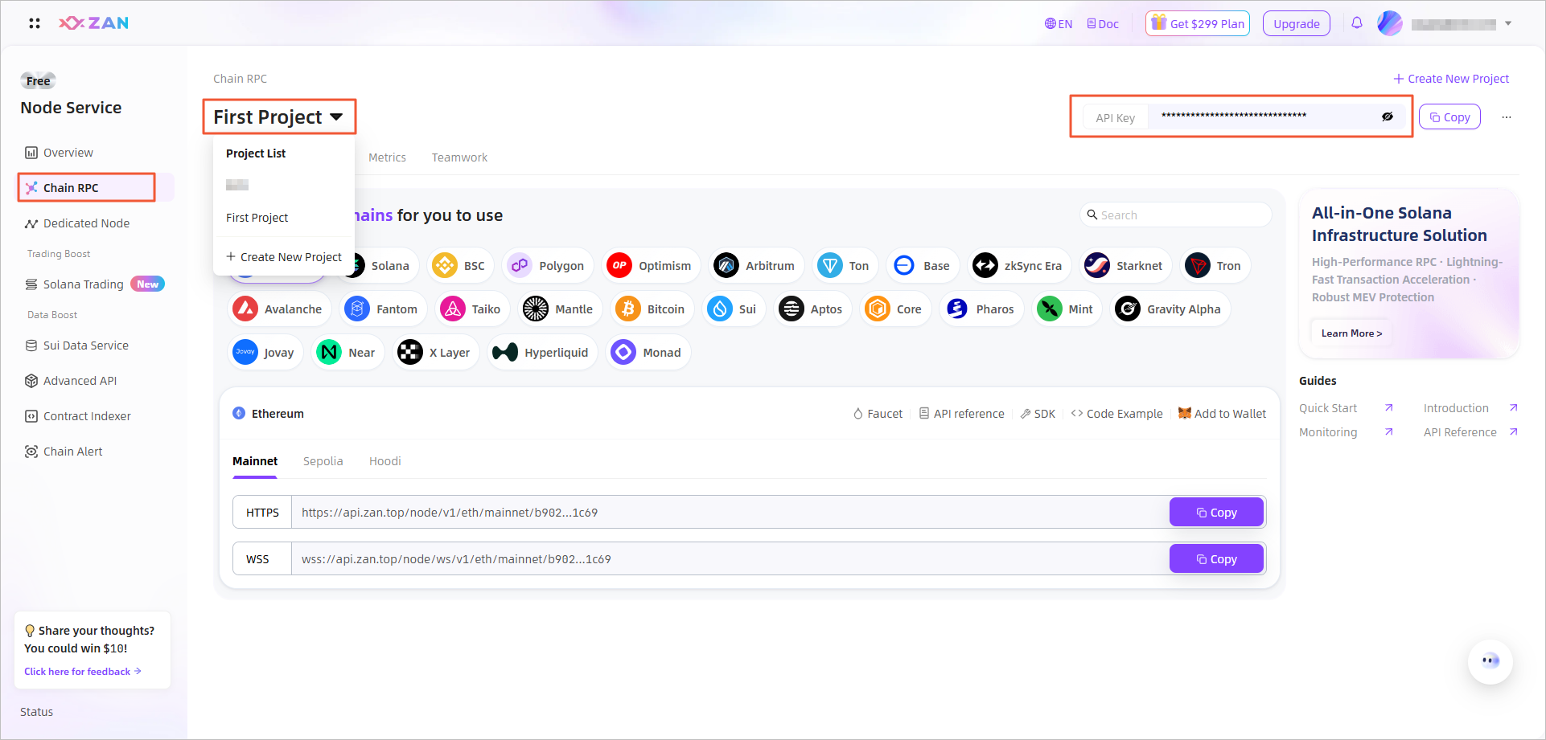
Task: Select the Near chain
Action: [x=347, y=353]
